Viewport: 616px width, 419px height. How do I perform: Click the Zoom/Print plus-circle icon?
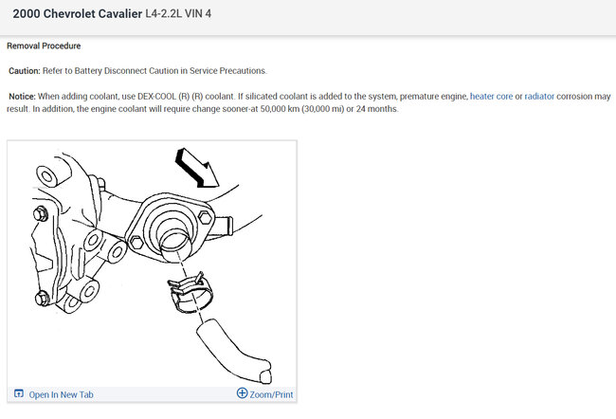242,393
